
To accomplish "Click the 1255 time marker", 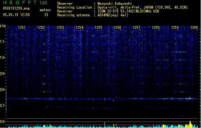I will [98, 28].
